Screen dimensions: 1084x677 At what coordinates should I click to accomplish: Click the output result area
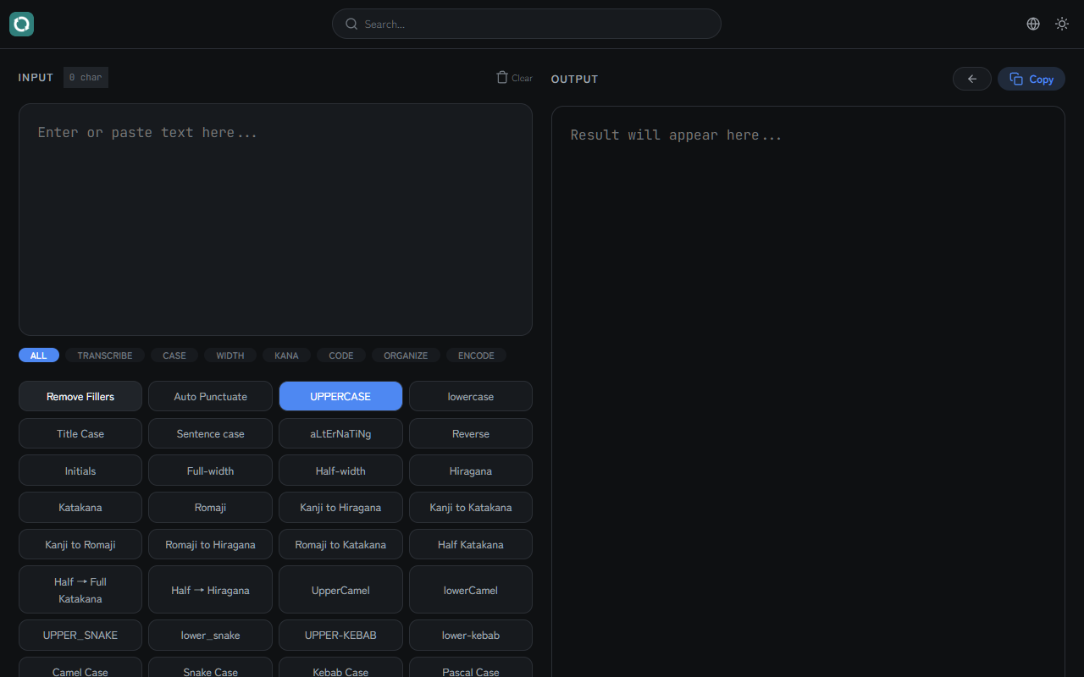pyautogui.click(x=808, y=391)
